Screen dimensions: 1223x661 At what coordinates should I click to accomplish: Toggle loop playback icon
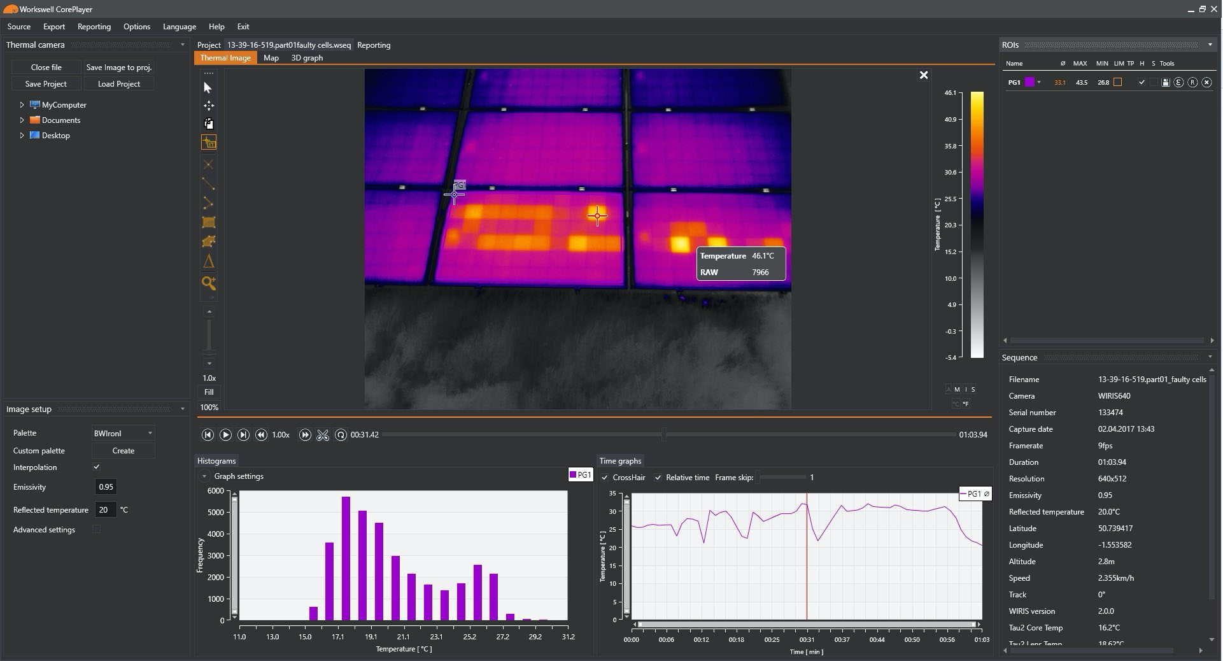(x=341, y=435)
